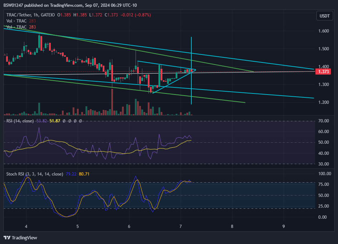Click the 100.00 Stoch RSI axis label
Viewport: 338px width, 244px height.
click(325, 173)
